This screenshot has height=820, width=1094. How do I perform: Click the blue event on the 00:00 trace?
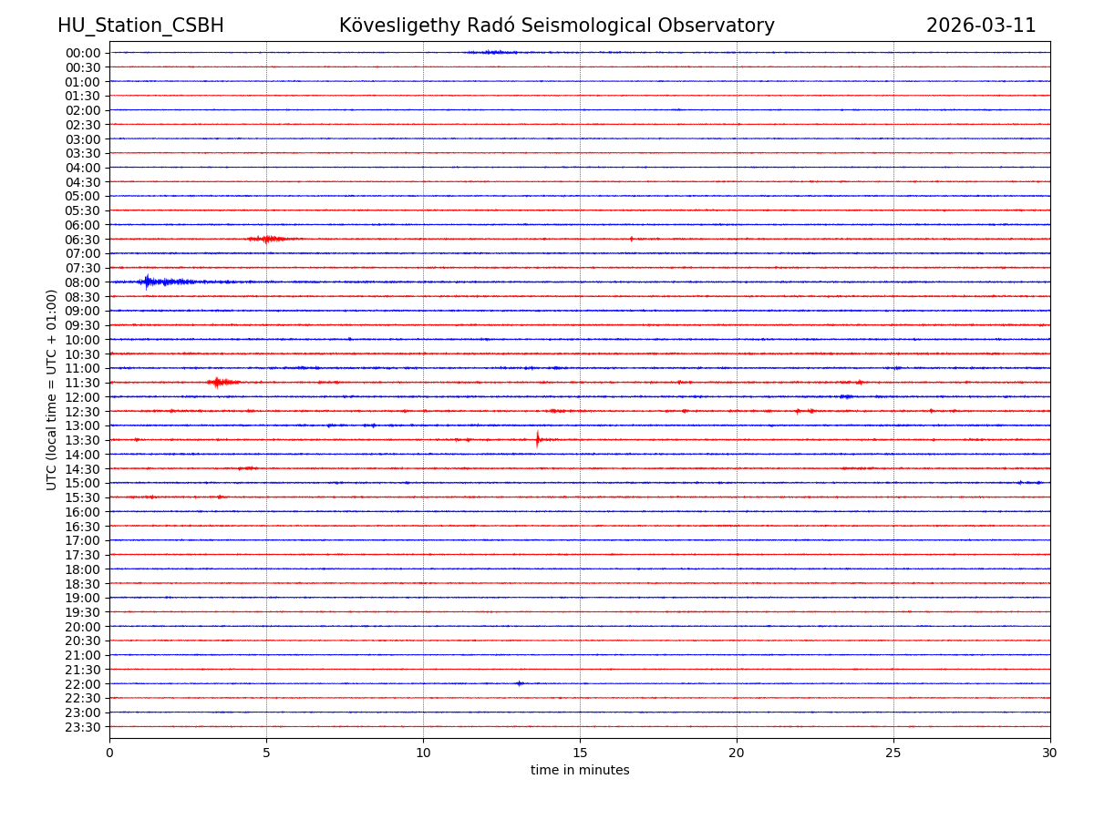click(492, 52)
